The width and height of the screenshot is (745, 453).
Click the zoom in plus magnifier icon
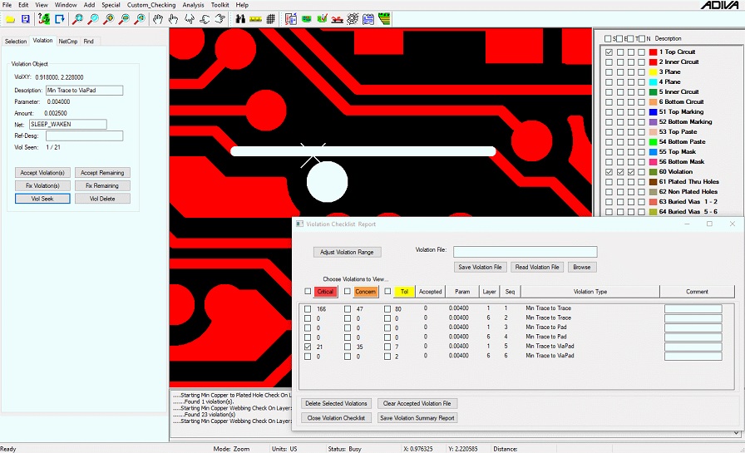coord(109,19)
